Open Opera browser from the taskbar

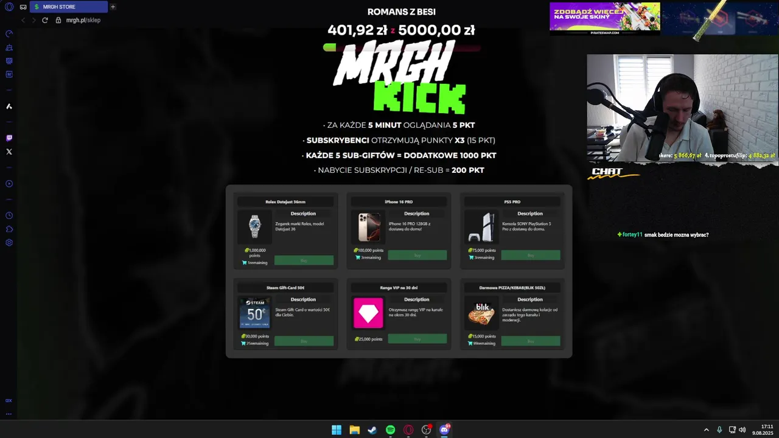408,430
